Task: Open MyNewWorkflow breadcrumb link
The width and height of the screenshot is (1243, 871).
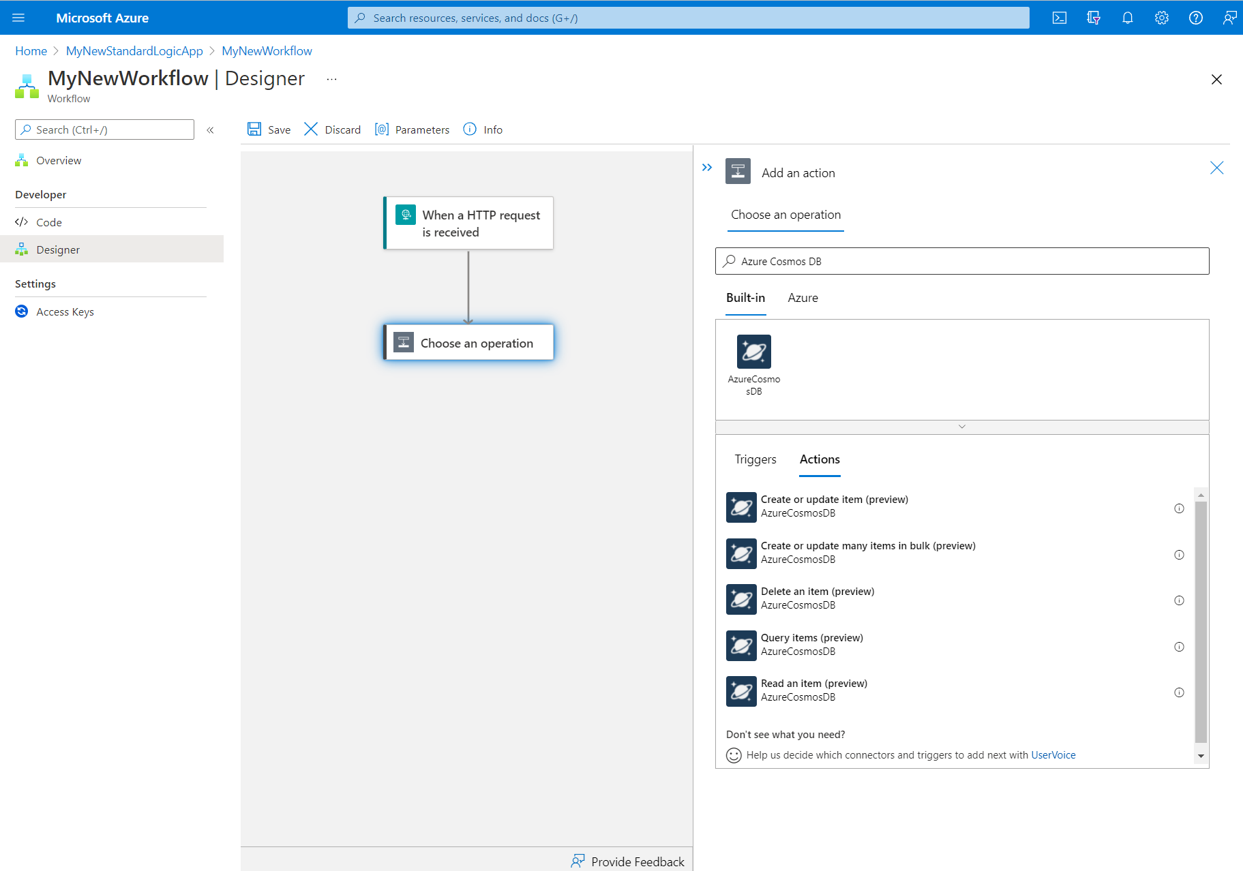Action: [267, 51]
